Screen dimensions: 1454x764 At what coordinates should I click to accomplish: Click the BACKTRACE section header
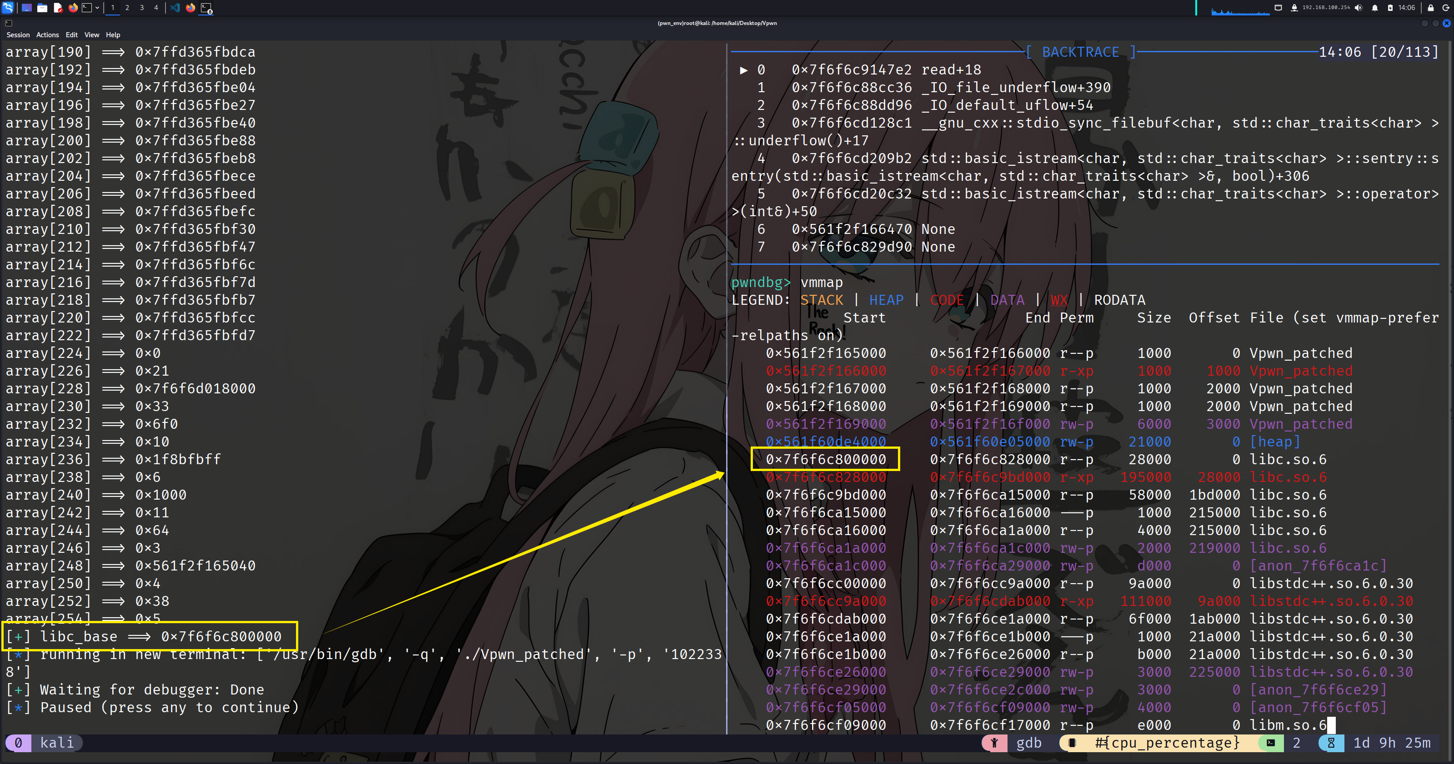tap(1080, 52)
